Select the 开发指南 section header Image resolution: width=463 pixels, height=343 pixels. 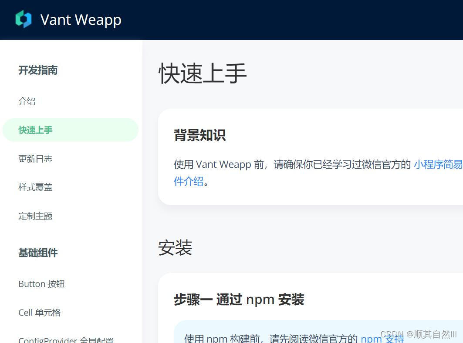(38, 70)
